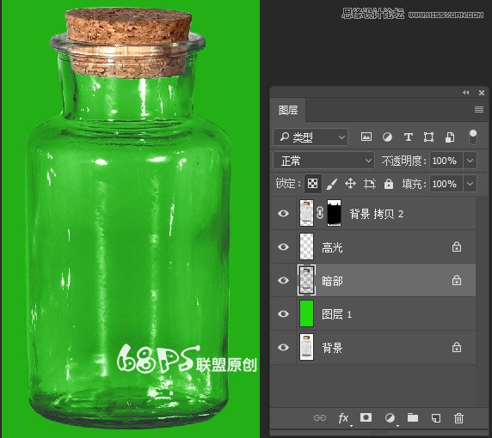
Task: Lock artboard nesting icon
Action: [x=370, y=184]
